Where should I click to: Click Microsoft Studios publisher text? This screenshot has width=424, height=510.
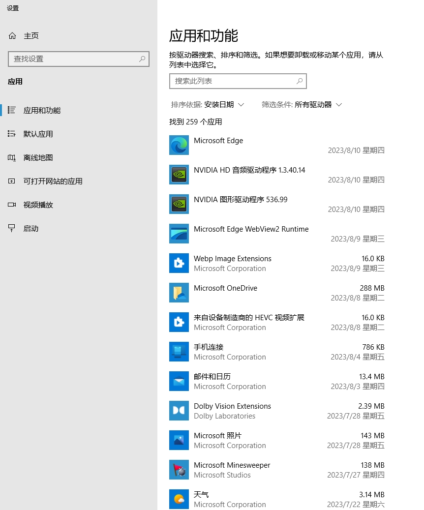click(222, 475)
